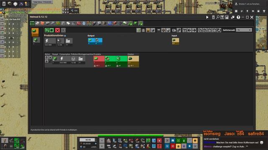The width and height of the screenshot is (268, 150).
Task: Click the green production table tab icon
Action: [32, 23]
